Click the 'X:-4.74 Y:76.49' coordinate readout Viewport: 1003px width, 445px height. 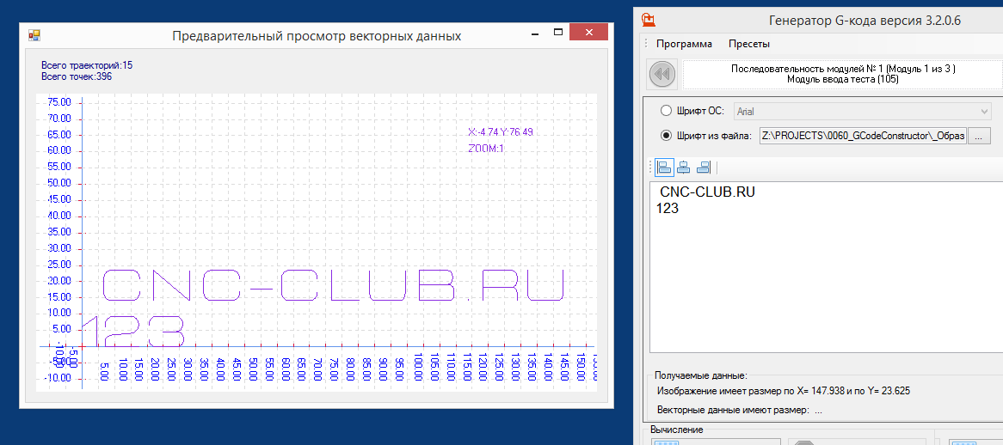(x=501, y=132)
